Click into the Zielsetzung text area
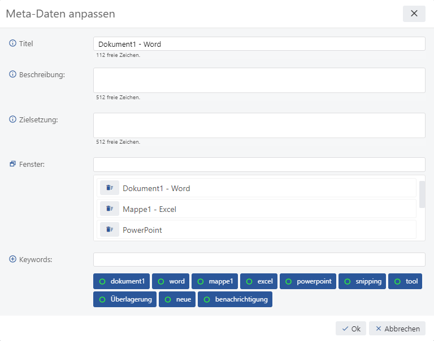434x341 pixels. [x=259, y=125]
